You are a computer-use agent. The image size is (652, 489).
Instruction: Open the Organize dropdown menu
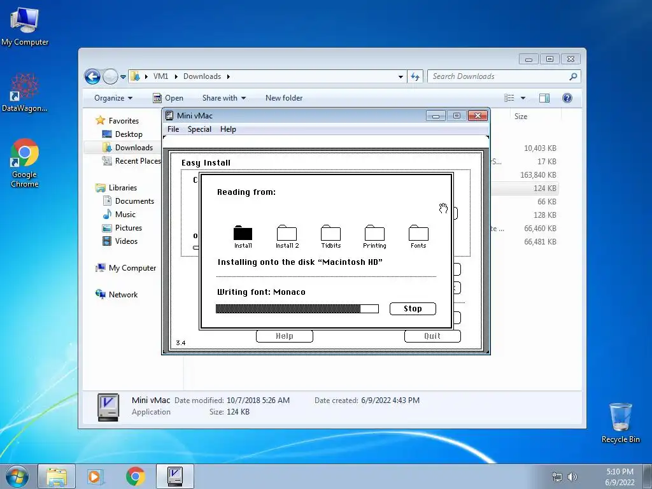[113, 98]
